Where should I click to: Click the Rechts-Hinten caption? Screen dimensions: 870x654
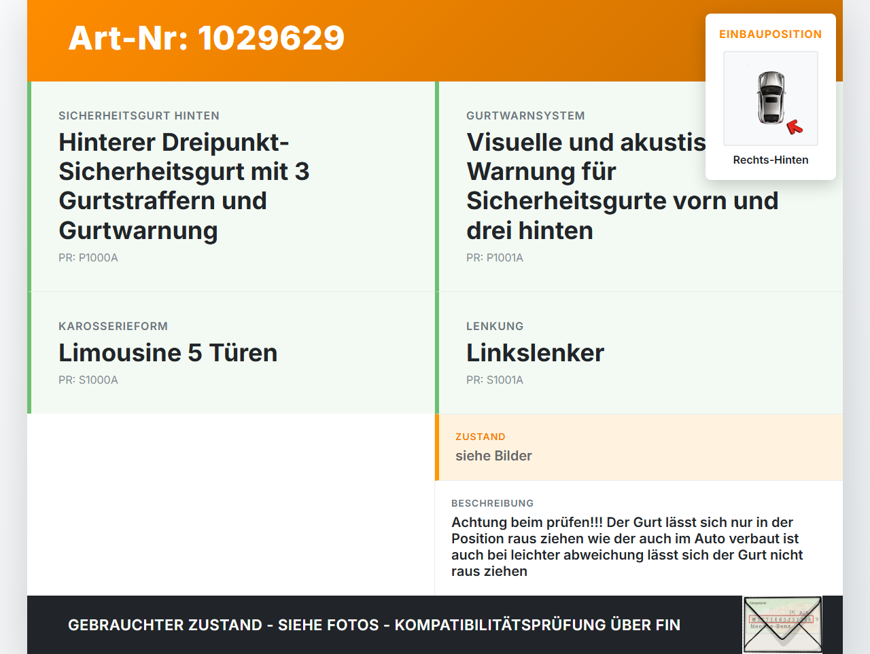coord(771,160)
